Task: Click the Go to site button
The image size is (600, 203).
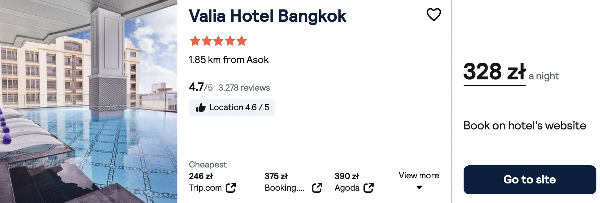Action: click(x=530, y=180)
